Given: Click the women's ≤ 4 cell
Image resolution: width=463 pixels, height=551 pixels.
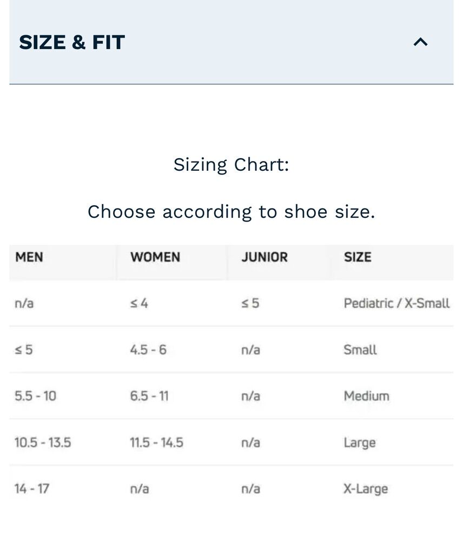Looking at the screenshot, I should point(139,304).
